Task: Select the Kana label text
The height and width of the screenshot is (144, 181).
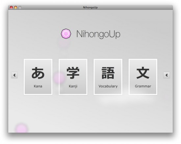Action: 38,86
